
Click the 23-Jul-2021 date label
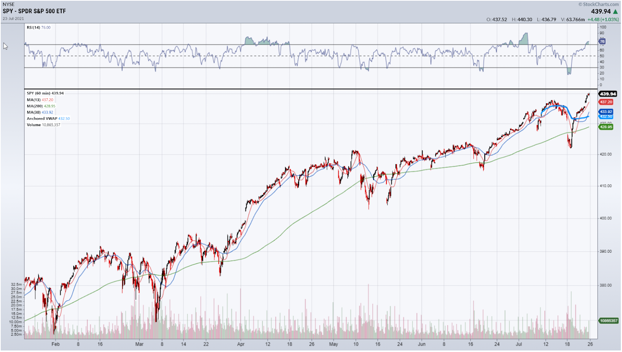(13, 18)
